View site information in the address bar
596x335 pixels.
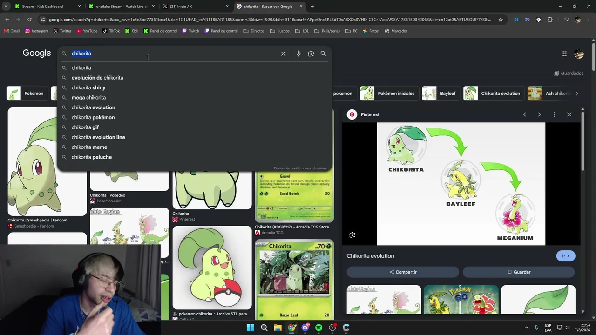pyautogui.click(x=43, y=20)
